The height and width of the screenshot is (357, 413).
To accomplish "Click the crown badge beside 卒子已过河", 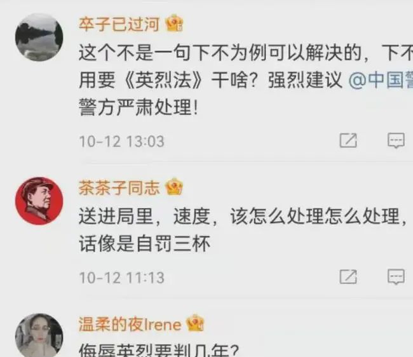I will click(x=174, y=24).
